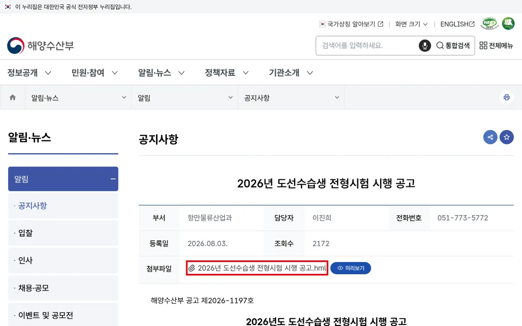Click the view count 2172

321,243
